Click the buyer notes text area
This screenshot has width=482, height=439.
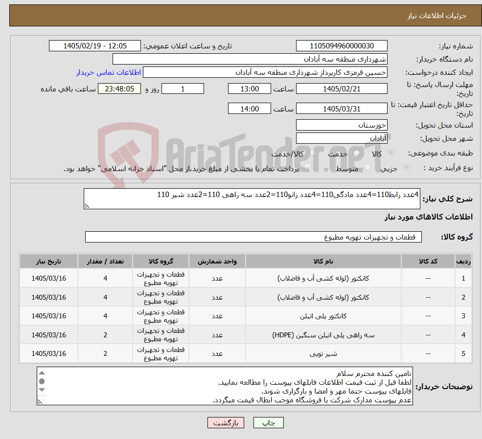click(225, 386)
